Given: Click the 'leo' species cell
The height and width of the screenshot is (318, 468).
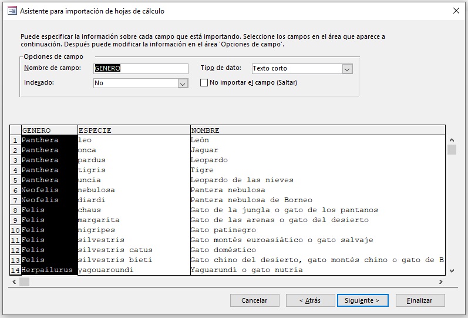Looking at the screenshot, I should (x=134, y=140).
